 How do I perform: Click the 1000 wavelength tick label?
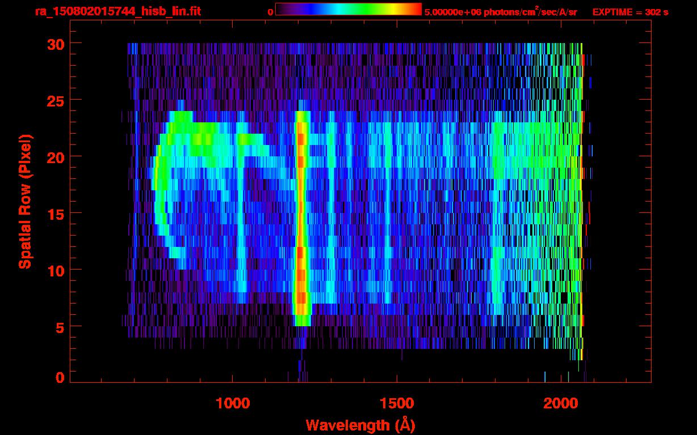tap(233, 403)
